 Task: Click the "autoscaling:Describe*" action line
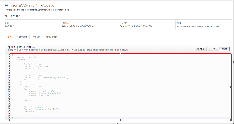41,109
